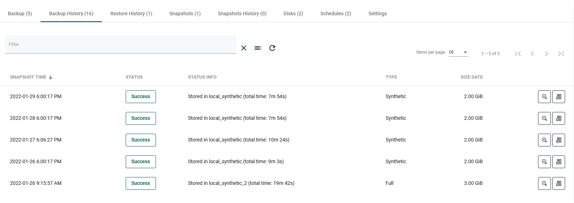
Task: Sort by Snapshot Time column header
Action: tap(28, 77)
